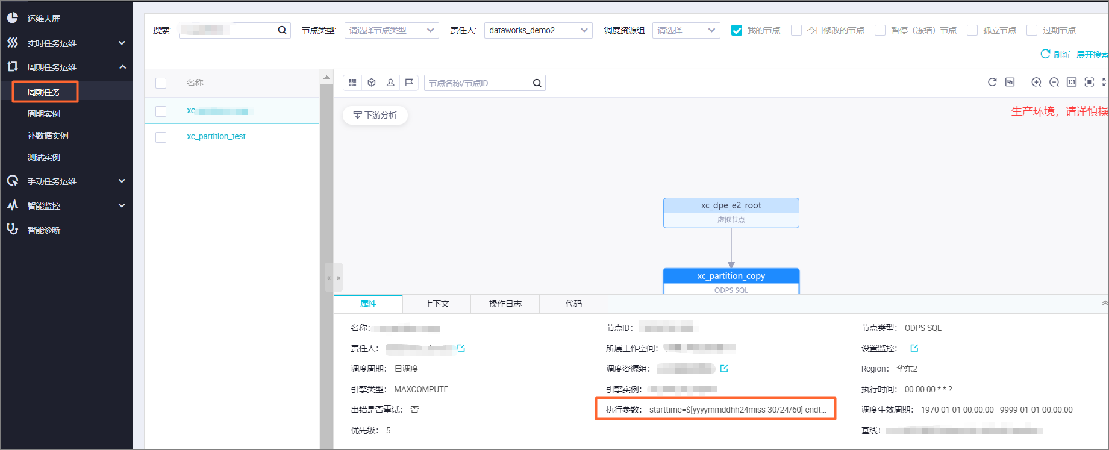Switch to the 操作日志 tab

click(x=505, y=304)
